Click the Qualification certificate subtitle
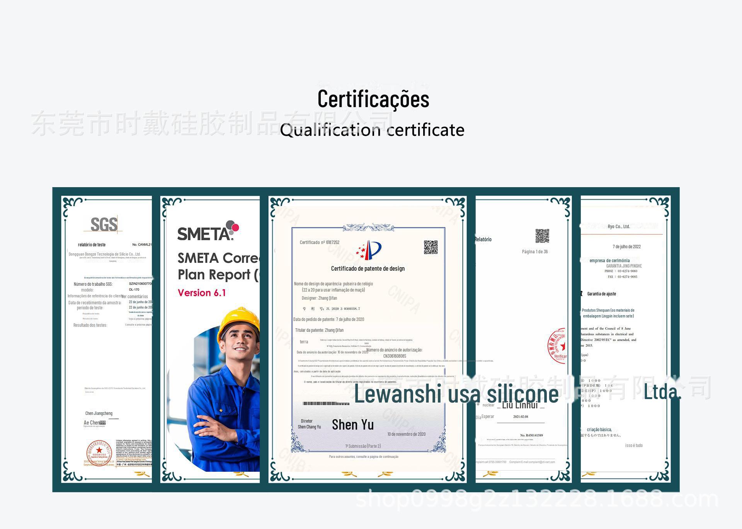The image size is (742, 529). [x=372, y=130]
